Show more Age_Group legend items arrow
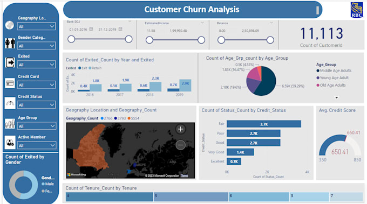Image resolution: width=367 pixels, height=204 pixels. pos(337,97)
